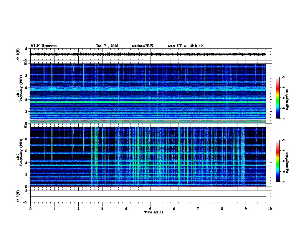Click the "VLF Spectra" plot title
The width and height of the screenshot is (304, 234).
click(x=43, y=46)
